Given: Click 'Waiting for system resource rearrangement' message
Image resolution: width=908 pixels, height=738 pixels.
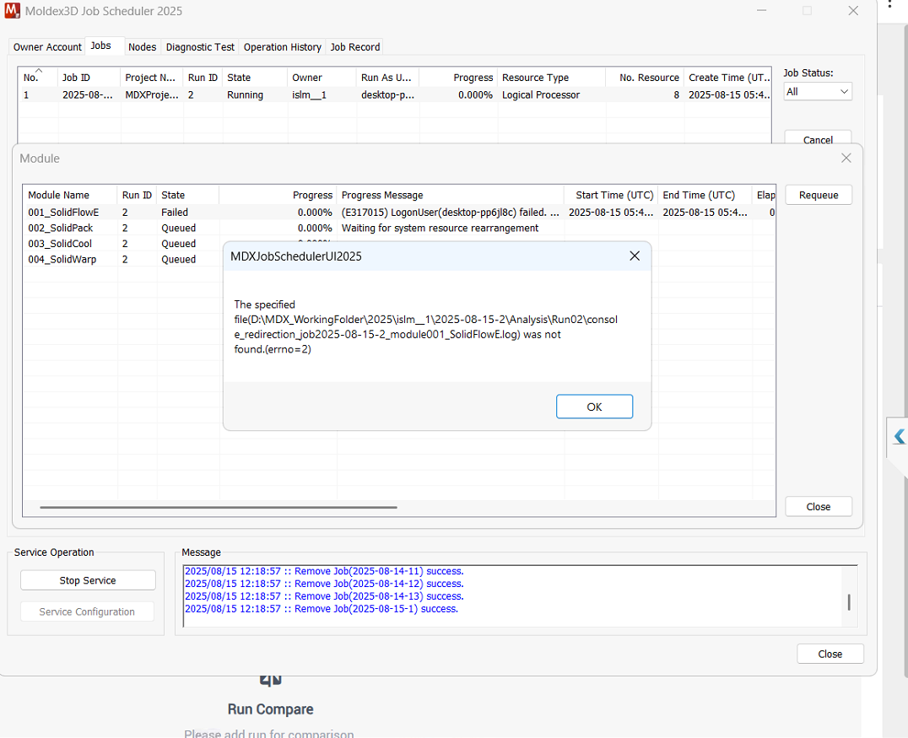Looking at the screenshot, I should click(440, 228).
